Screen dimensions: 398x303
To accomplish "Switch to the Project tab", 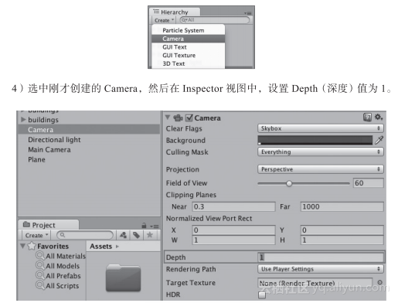I will coord(49,225).
